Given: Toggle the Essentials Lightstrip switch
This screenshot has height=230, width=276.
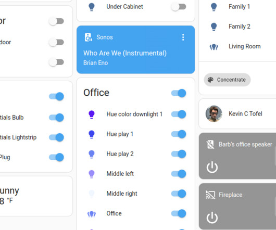Looking at the screenshot, I should point(56,137).
